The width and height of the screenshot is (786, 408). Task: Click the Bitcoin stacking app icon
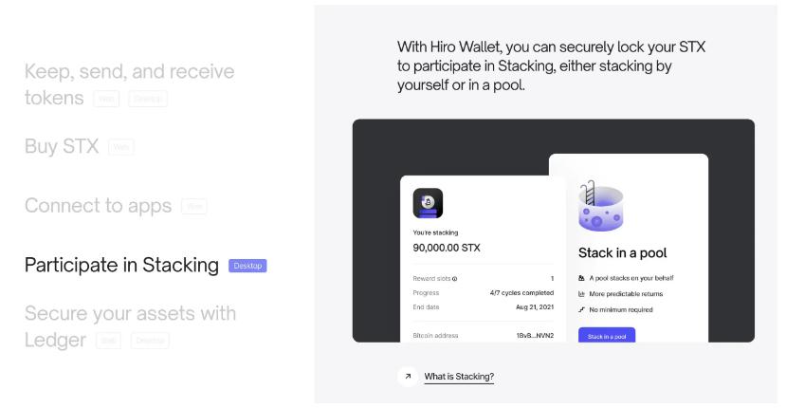click(x=428, y=204)
